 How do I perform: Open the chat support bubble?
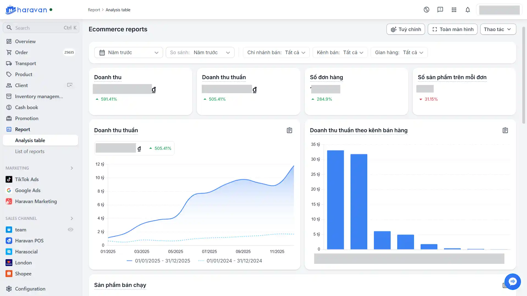click(512, 281)
